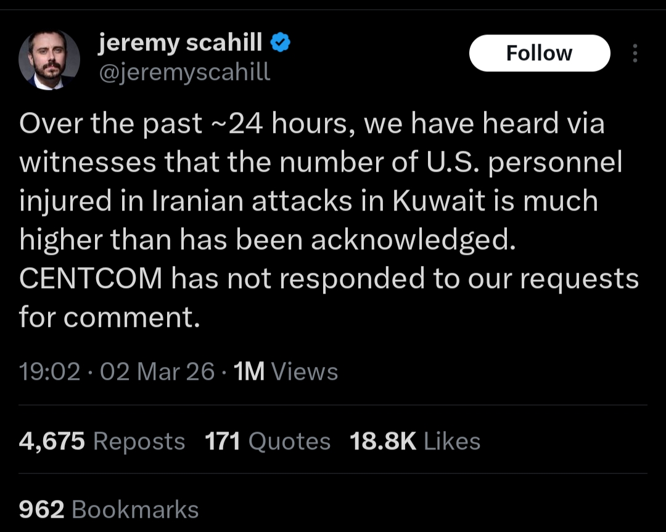This screenshot has height=532, width=666.
Task: Click the 962 Bookmarks count
Action: [109, 510]
